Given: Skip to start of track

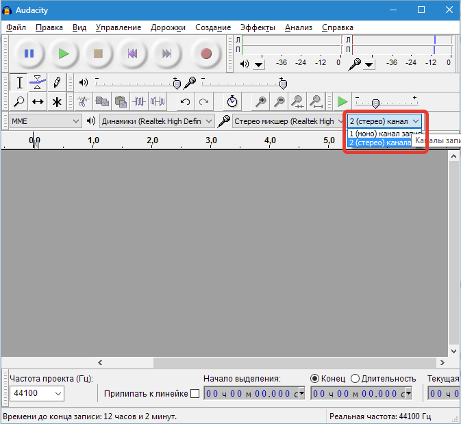Looking at the screenshot, I should [x=132, y=53].
